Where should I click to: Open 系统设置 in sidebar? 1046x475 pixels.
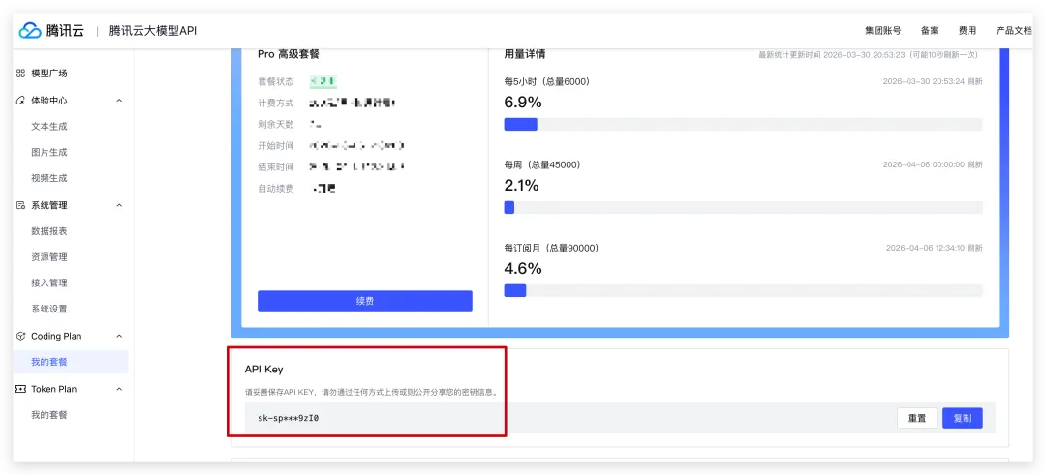tap(49, 310)
